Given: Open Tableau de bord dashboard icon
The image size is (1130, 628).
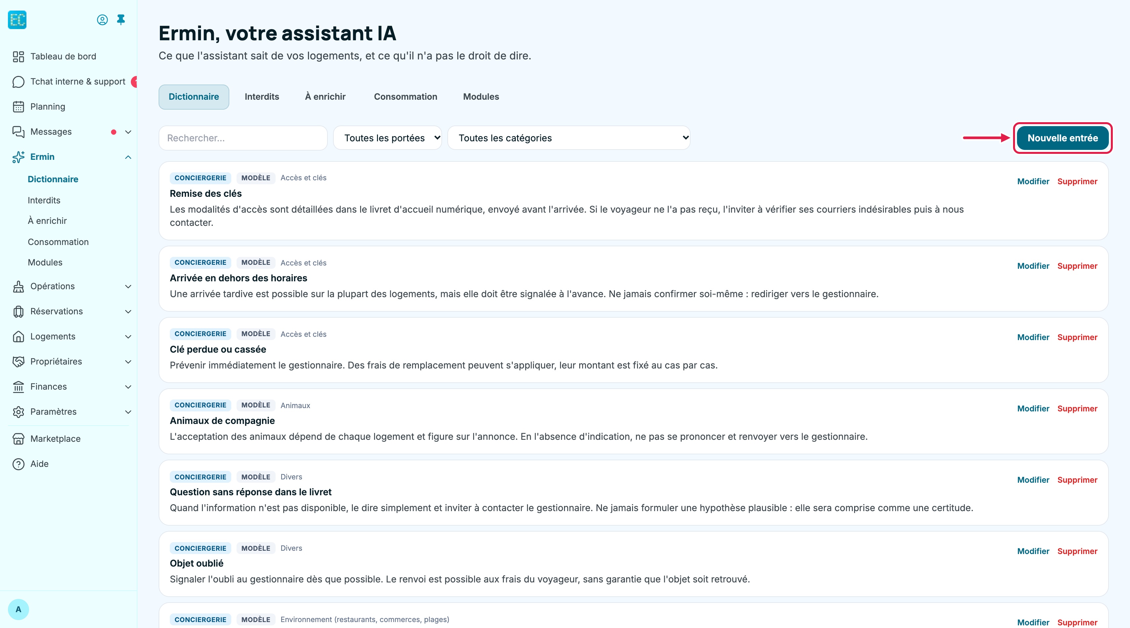Looking at the screenshot, I should pyautogui.click(x=19, y=56).
